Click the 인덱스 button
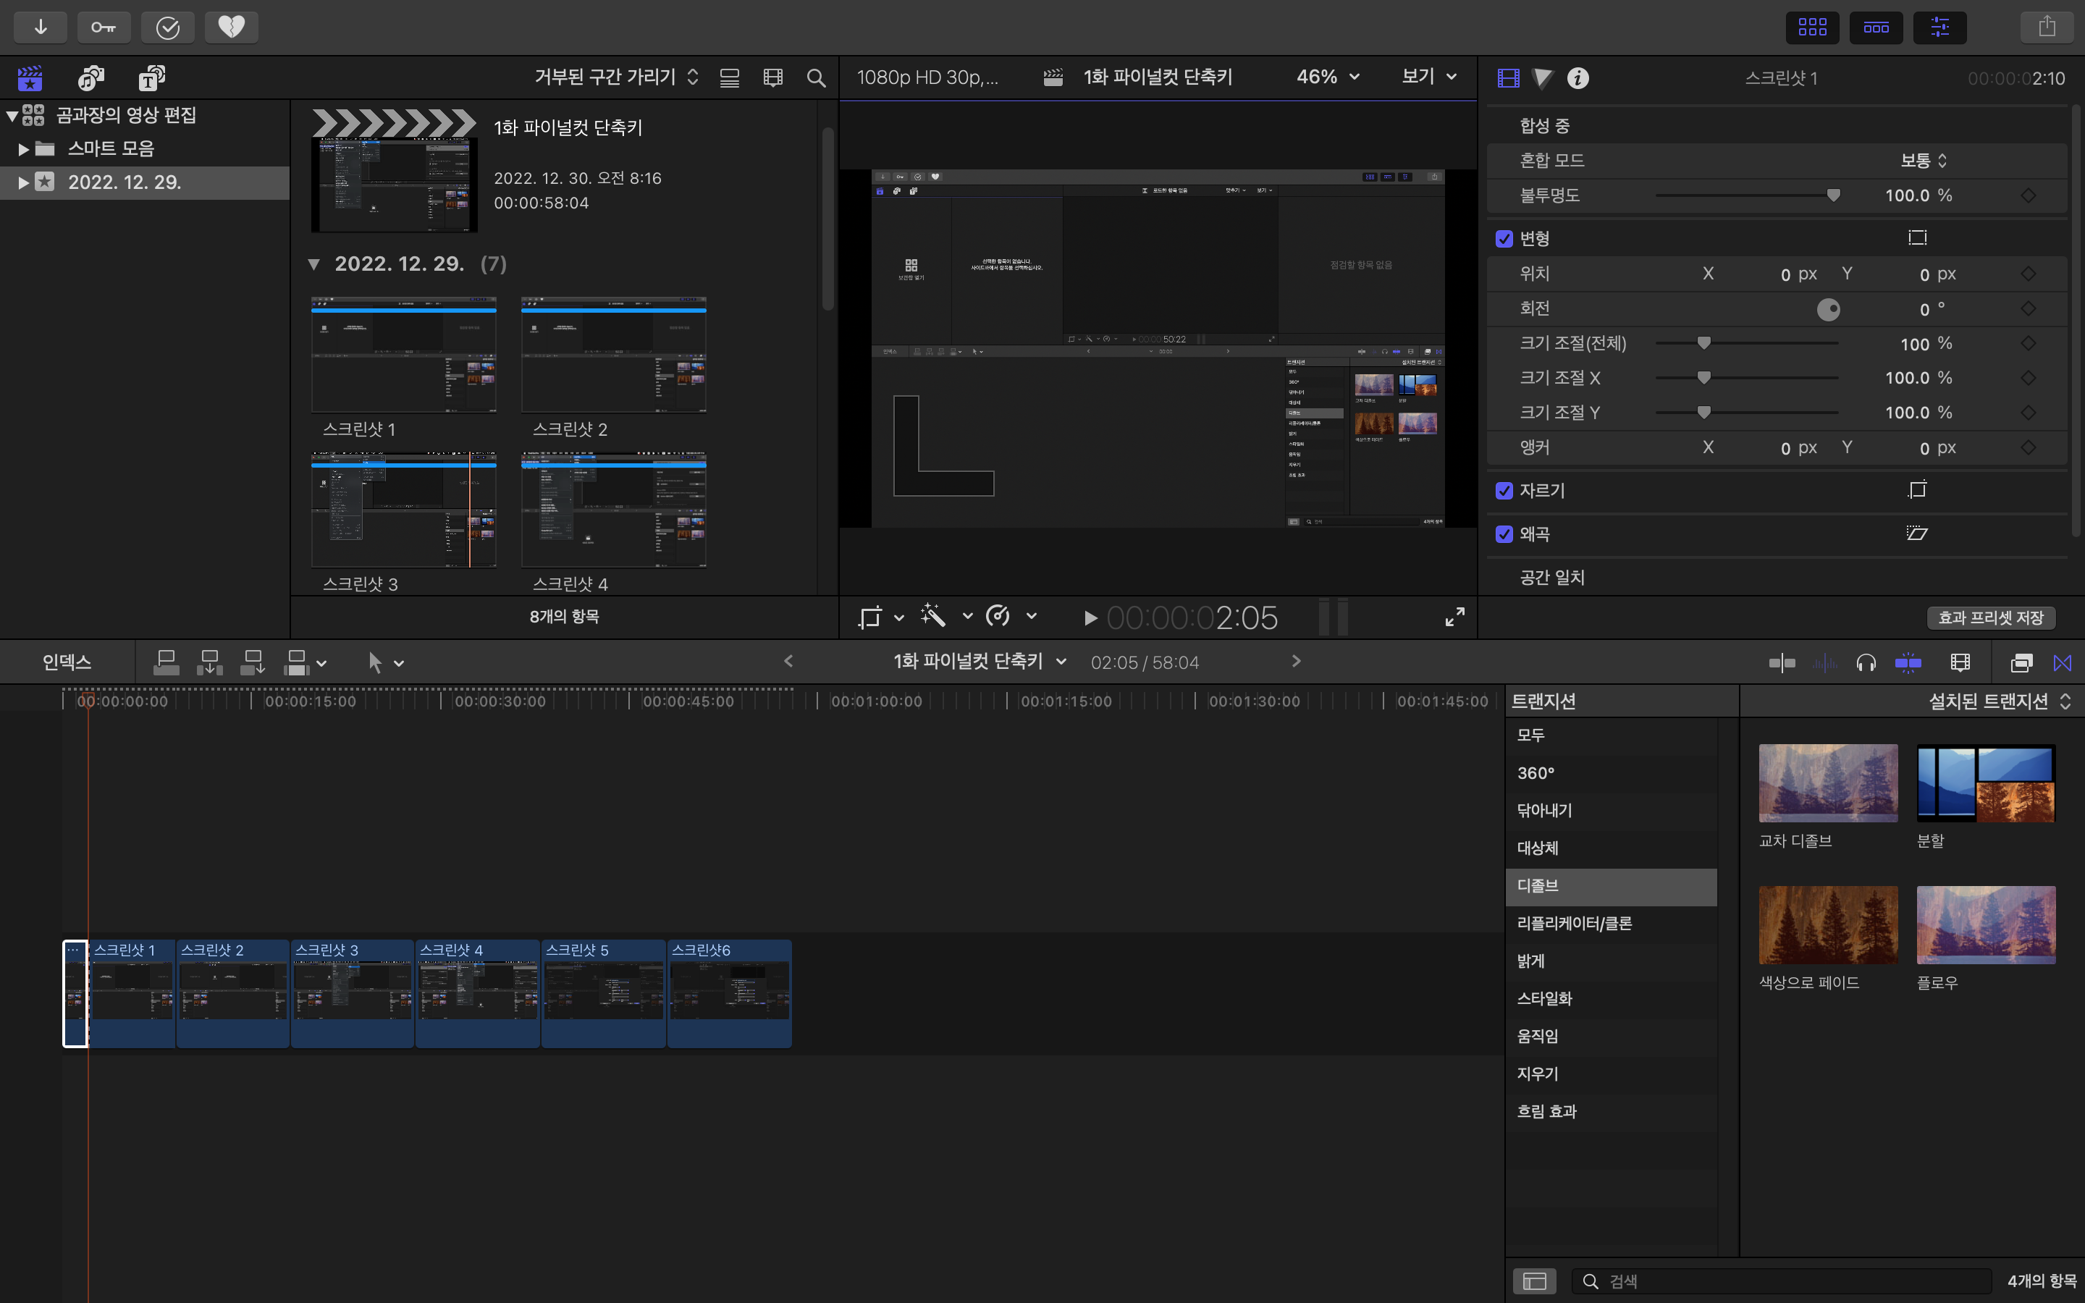 click(67, 662)
